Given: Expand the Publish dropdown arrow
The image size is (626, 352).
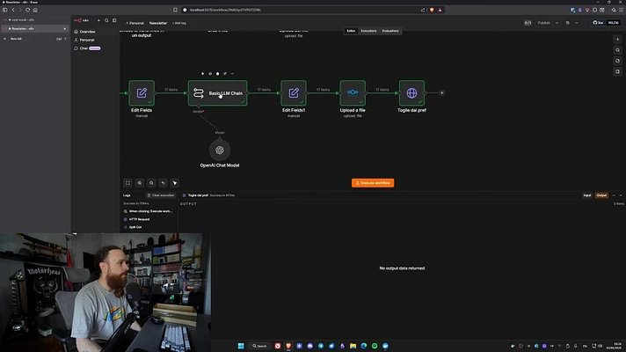Looking at the screenshot, I should 557,23.
